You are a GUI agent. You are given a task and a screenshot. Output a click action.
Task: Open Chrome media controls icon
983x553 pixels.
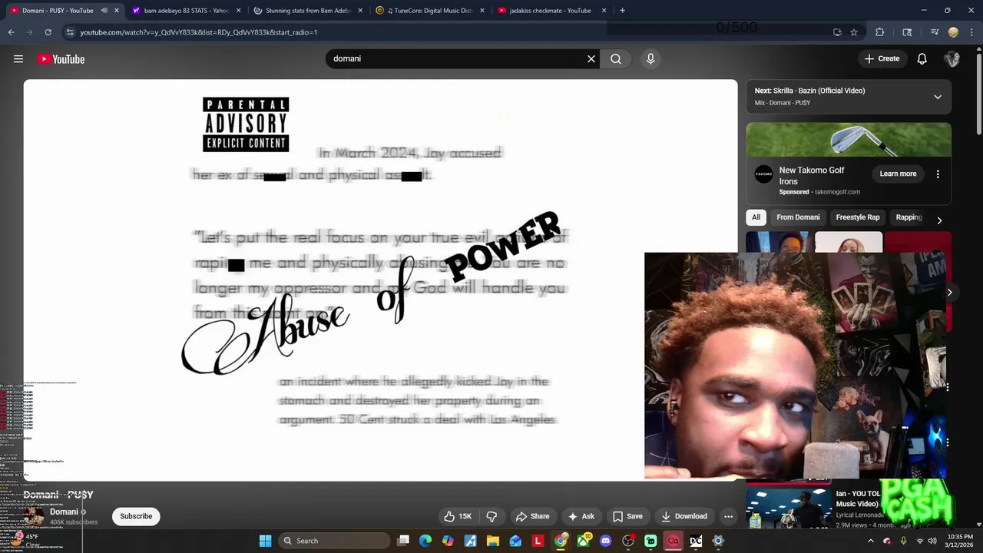point(935,32)
